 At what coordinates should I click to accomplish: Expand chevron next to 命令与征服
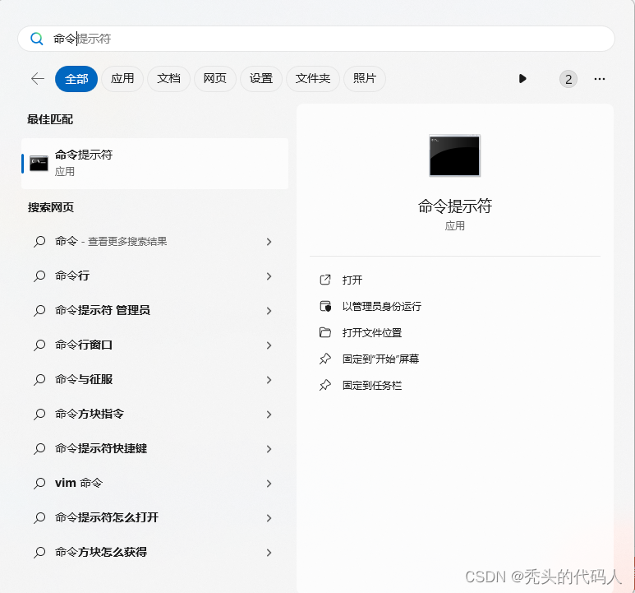(269, 380)
